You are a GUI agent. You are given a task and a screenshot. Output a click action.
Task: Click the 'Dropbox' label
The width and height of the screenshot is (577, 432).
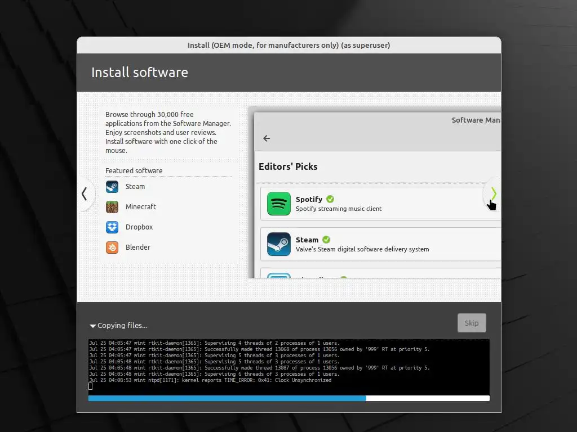(x=139, y=227)
